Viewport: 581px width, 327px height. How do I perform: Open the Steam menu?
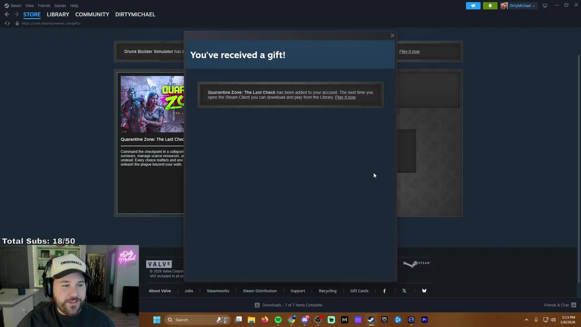(13, 5)
